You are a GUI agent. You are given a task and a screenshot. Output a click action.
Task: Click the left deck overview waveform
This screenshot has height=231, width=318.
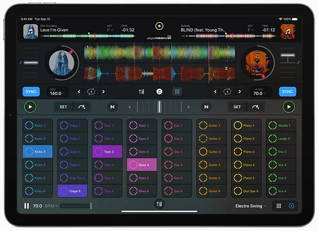point(88,36)
